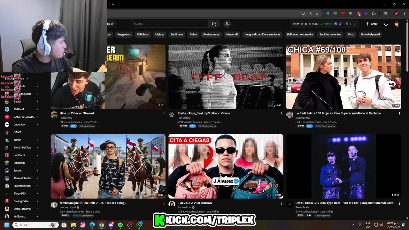The height and width of the screenshot is (230, 409).
Task: Open the new tab plus button
Action: (x=113, y=4)
